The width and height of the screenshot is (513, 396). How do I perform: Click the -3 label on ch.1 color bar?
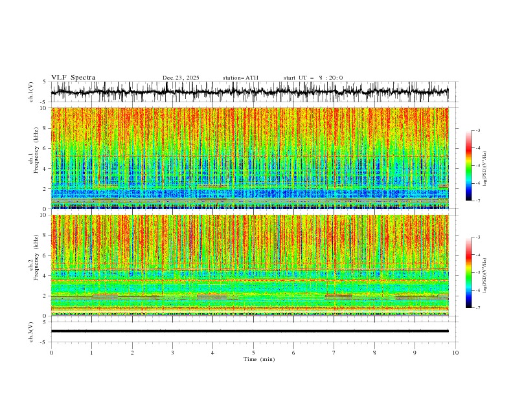click(x=478, y=130)
